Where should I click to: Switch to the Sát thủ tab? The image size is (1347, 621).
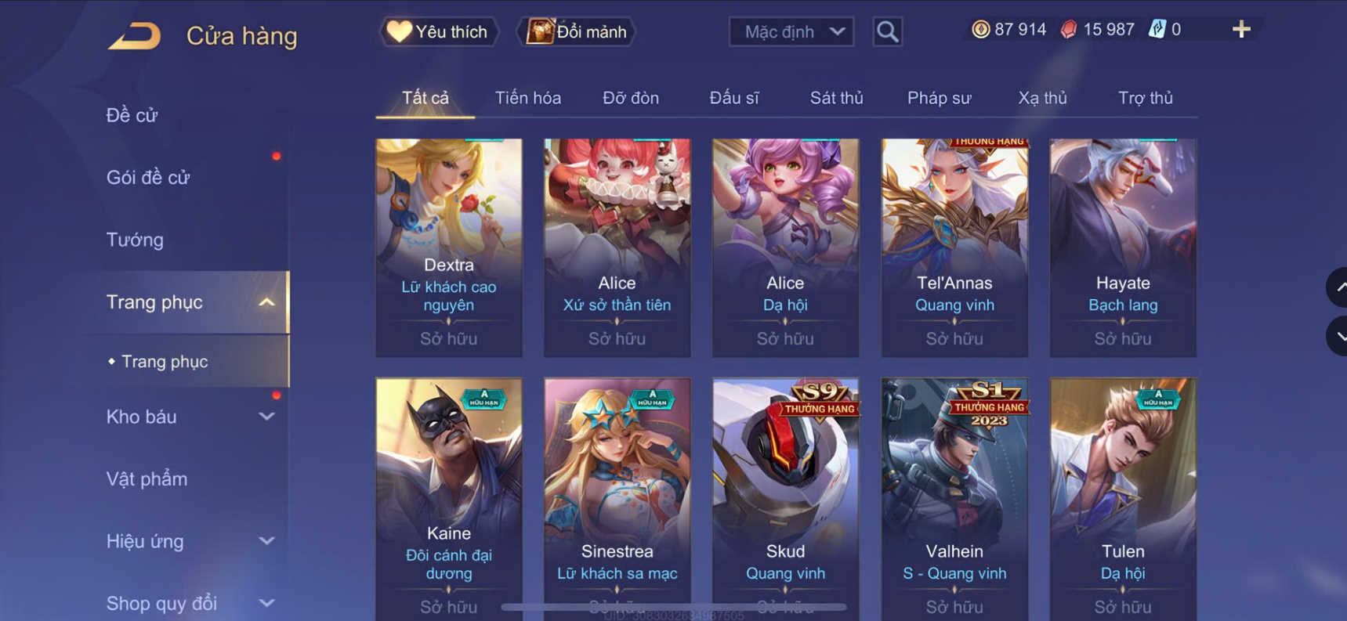836,98
